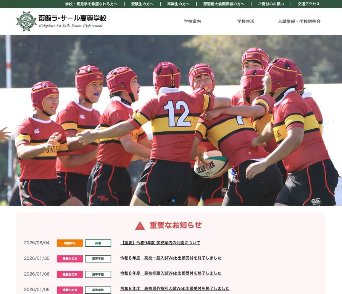The image size is (342, 294).
Task: Click the 函館ラ・サール高等学校 title text
Action: tap(73, 18)
